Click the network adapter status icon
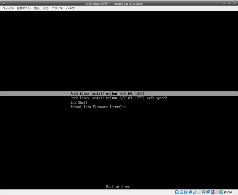This screenshot has width=238, height=195. (190, 192)
